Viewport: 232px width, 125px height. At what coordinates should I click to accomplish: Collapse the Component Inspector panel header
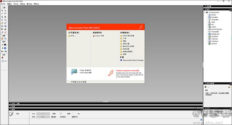[x=206, y=83]
